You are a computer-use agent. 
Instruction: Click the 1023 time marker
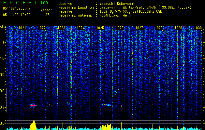tap(61, 28)
